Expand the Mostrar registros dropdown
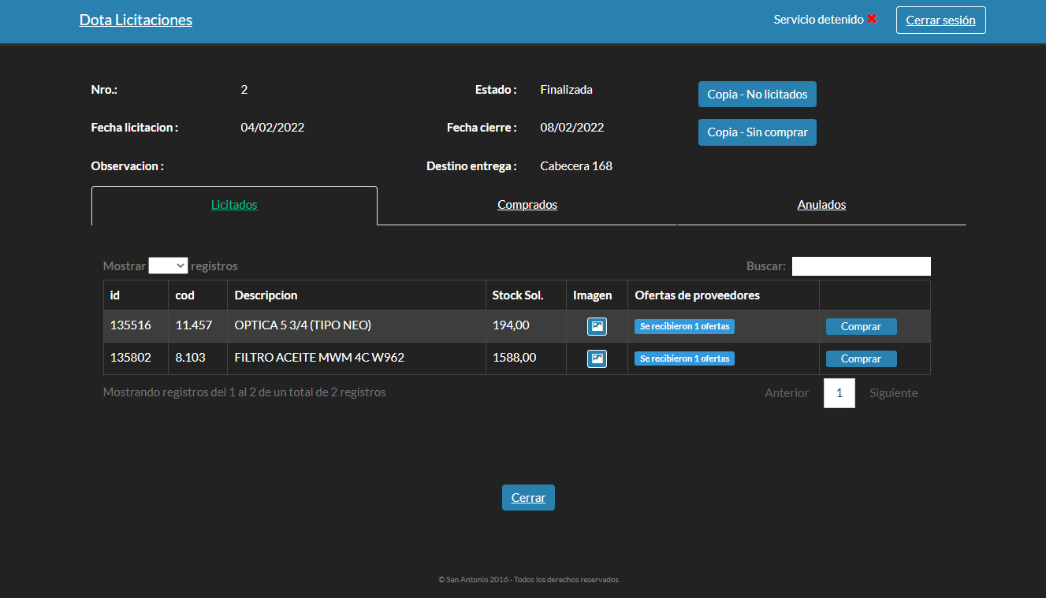Image resolution: width=1046 pixels, height=598 pixels. 168,266
